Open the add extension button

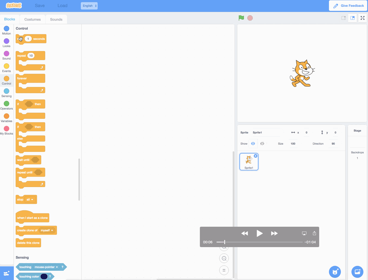7,273
